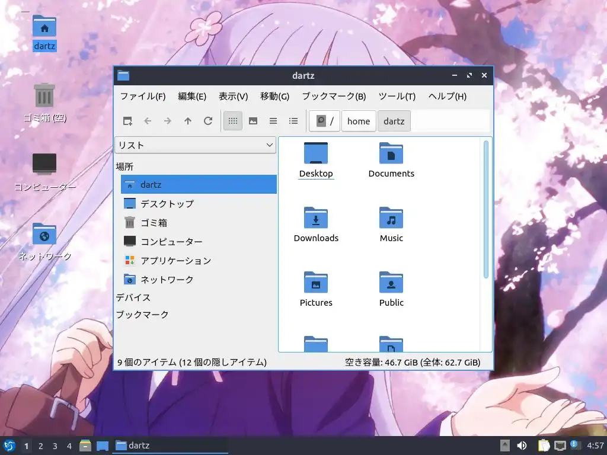Image resolution: width=607 pixels, height=455 pixels.
Task: Select ゴミ箱 in the sidebar
Action: coord(199,223)
